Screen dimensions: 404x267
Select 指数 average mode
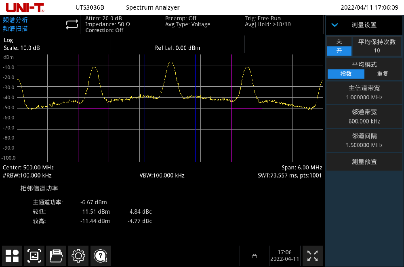point(346,74)
